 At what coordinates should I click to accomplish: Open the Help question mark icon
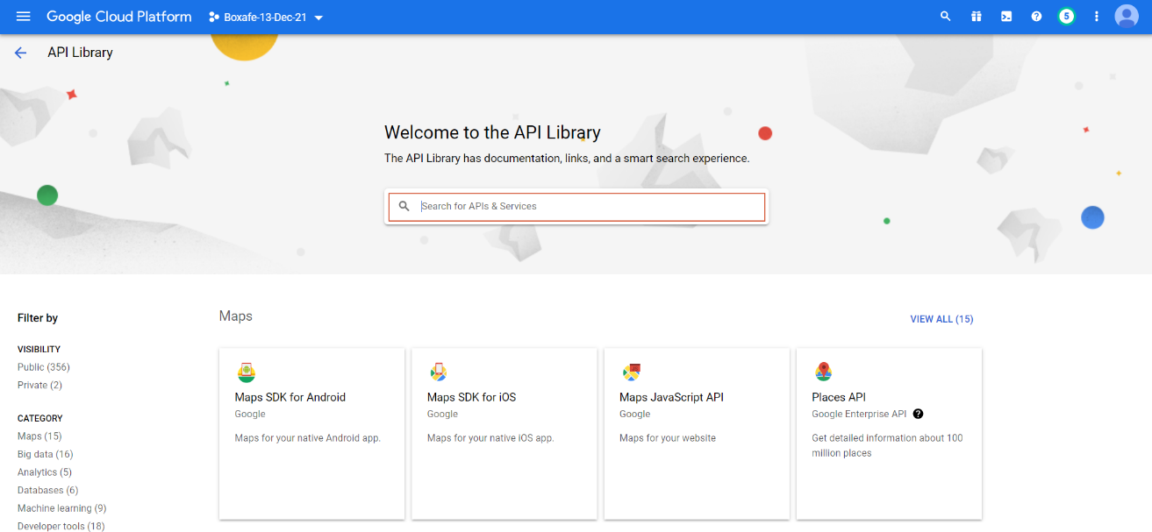coord(1036,17)
